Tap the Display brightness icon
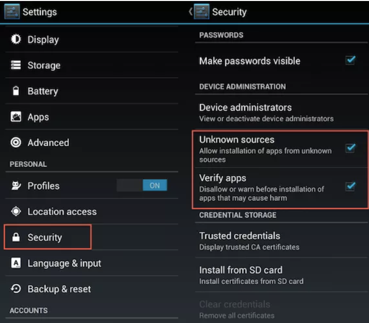The image size is (369, 323). tap(16, 39)
